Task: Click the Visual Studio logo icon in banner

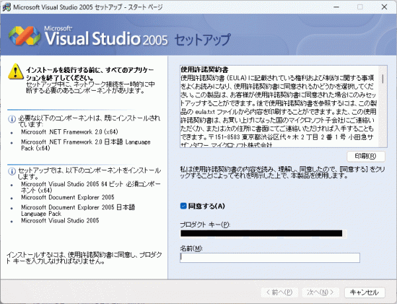Action: 24,36
